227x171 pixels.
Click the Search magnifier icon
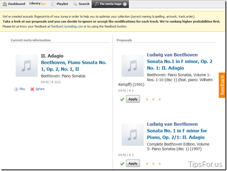click(75, 4)
